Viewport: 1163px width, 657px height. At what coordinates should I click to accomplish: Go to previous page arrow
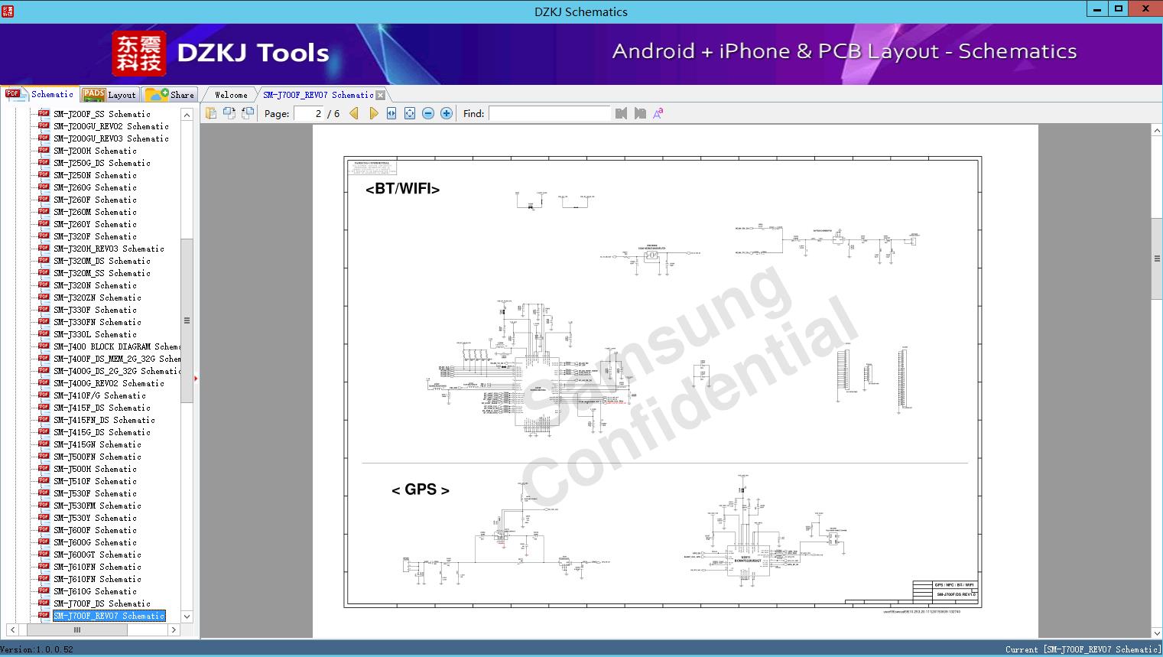354,113
